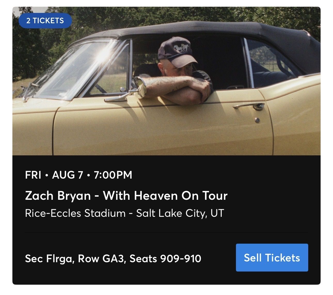Click the AUG 7 date text

[x=68, y=175]
